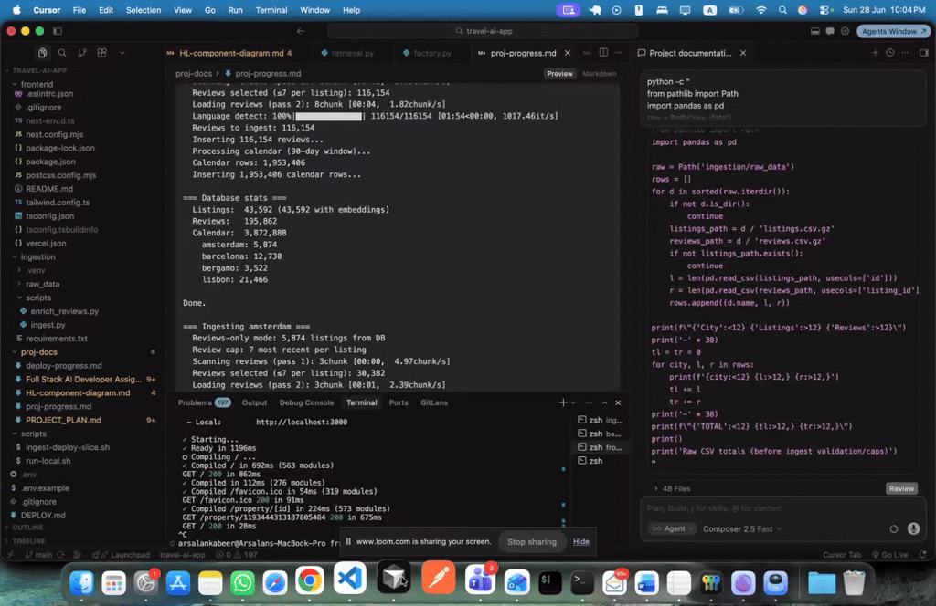Image resolution: width=936 pixels, height=606 pixels.
Task: Close the bottom panel
Action: (619, 402)
